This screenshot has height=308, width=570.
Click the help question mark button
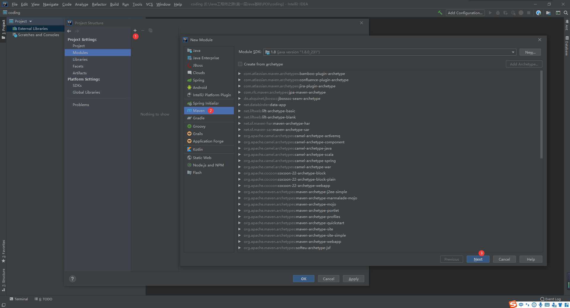click(x=72, y=279)
